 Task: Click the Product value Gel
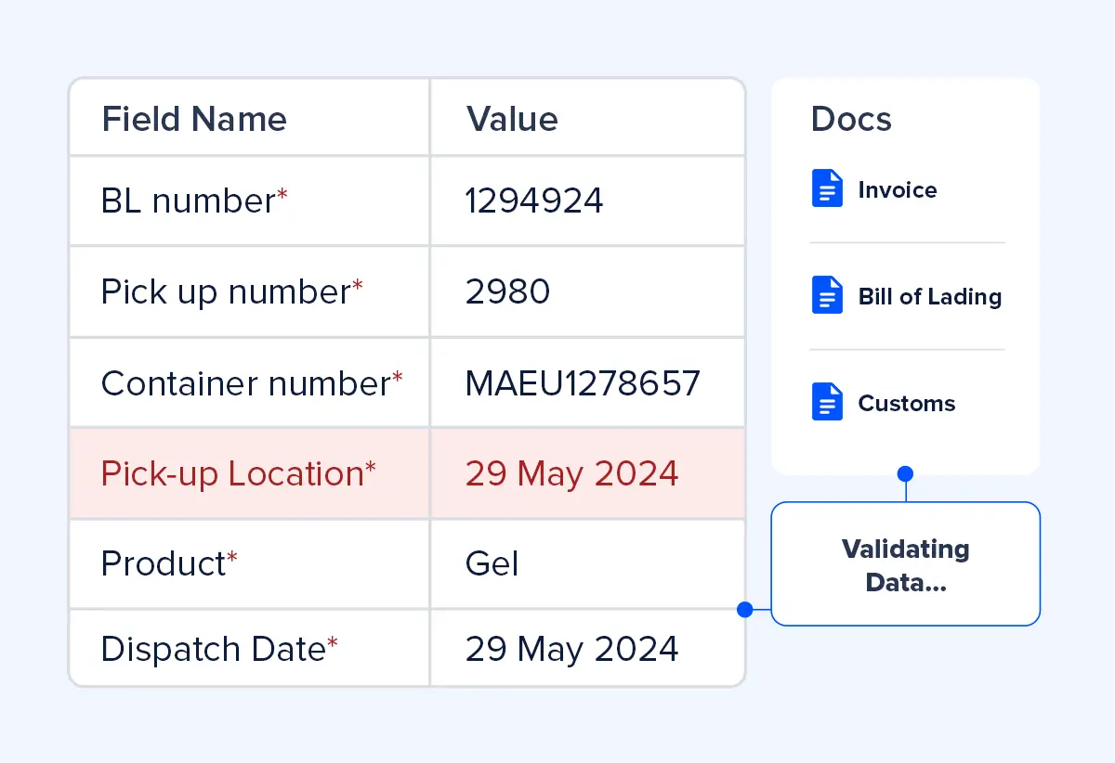tap(492, 563)
